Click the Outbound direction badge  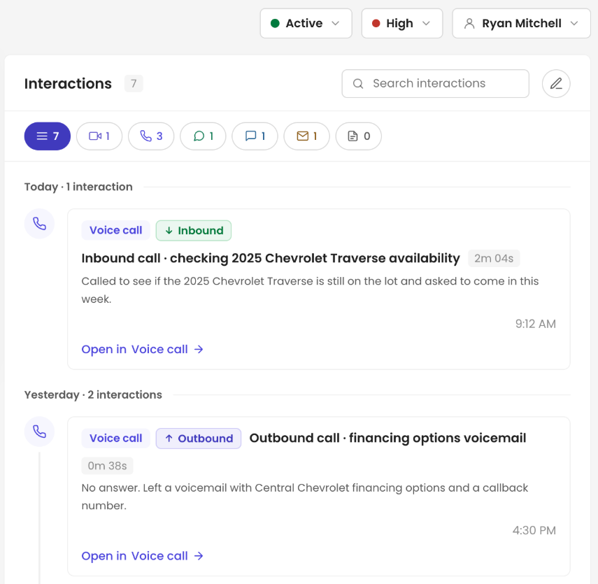coord(199,439)
